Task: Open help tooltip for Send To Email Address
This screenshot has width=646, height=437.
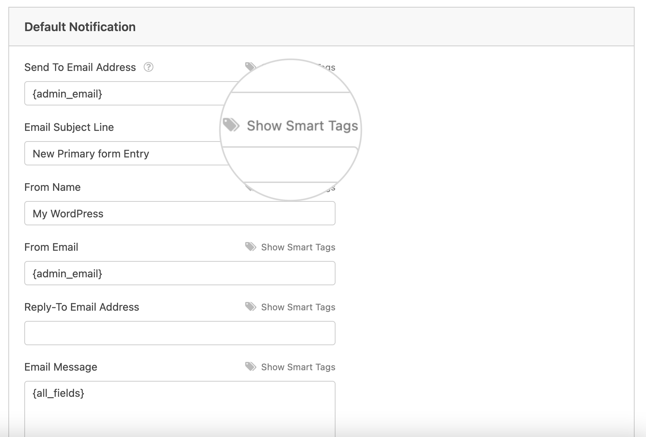Action: (x=148, y=67)
